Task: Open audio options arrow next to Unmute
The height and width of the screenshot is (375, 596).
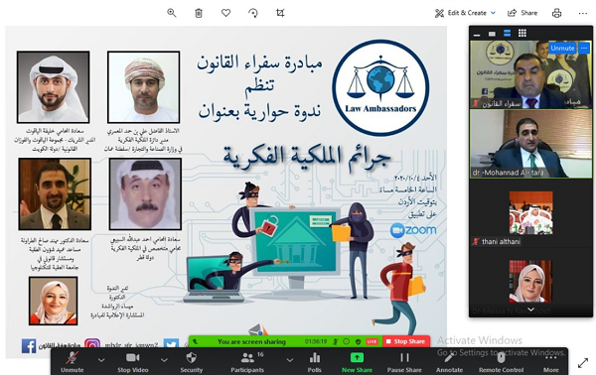Action: [101, 360]
